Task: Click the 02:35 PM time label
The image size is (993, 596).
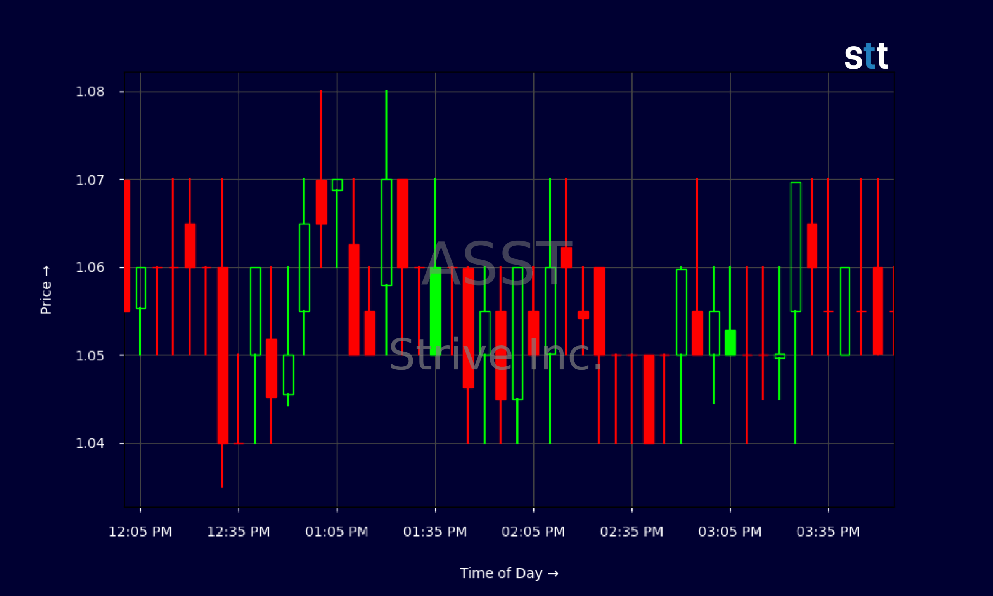Action: [632, 532]
